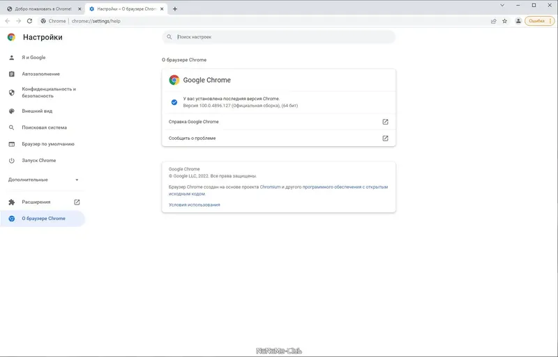Select the Настройки – О браузере Chrome tab
558x357 pixels.
[x=126, y=9]
